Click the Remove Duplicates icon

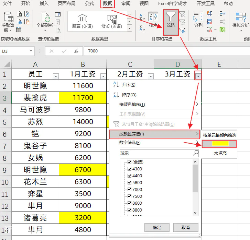pyautogui.click(x=209, y=22)
